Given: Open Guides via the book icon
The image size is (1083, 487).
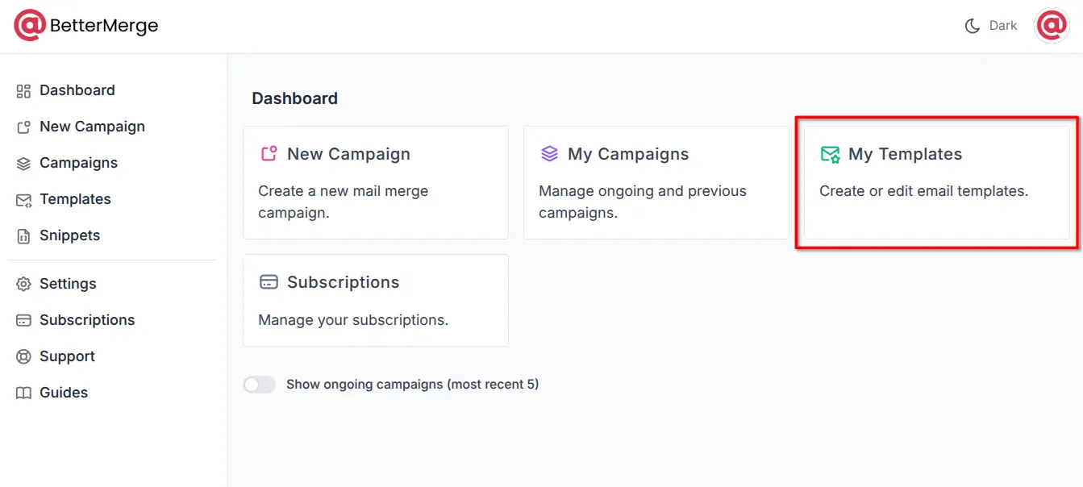Looking at the screenshot, I should (x=23, y=393).
